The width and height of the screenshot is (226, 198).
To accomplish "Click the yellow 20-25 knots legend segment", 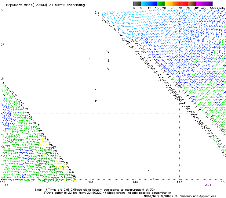I will [169, 4].
